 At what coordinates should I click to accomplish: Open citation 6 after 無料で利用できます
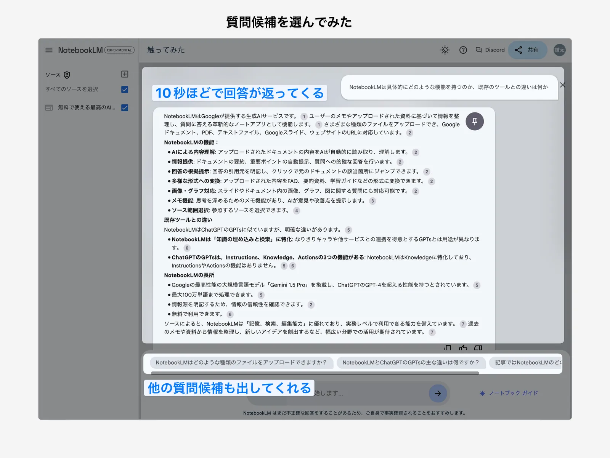click(230, 314)
